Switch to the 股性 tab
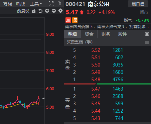This screenshot has width=151, height=124. 123,34
